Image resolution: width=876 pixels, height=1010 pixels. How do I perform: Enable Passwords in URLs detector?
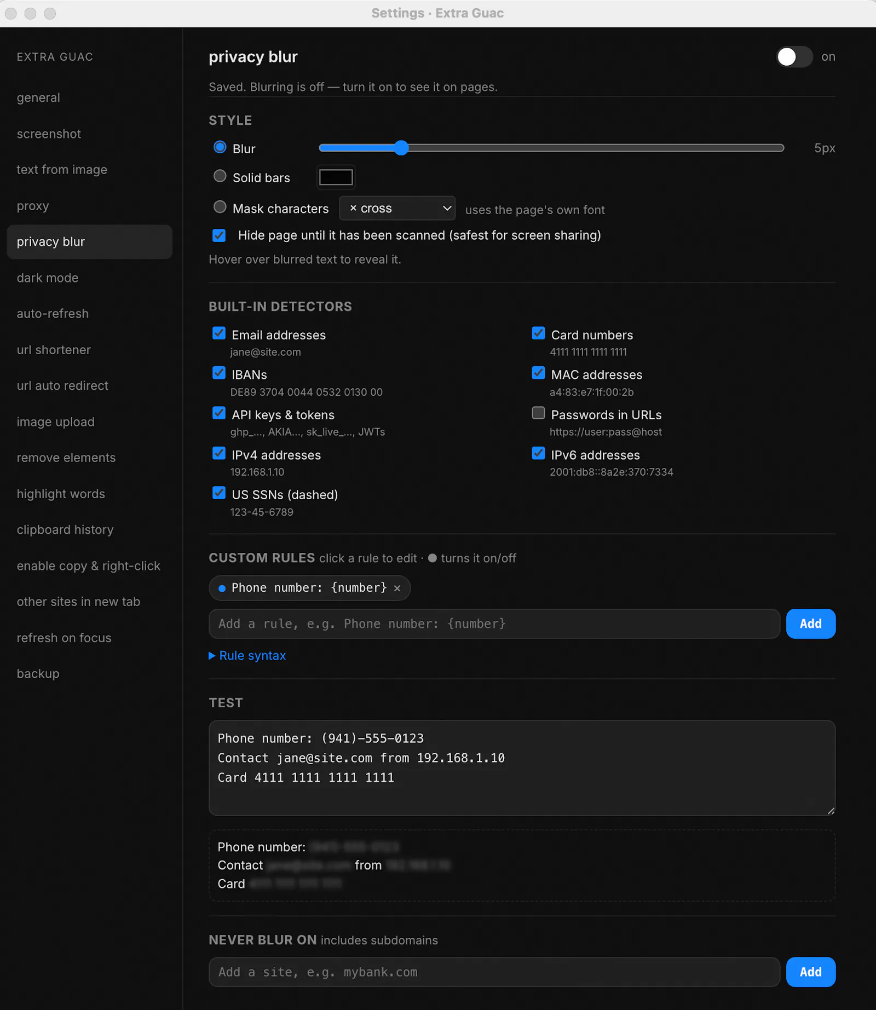point(538,413)
